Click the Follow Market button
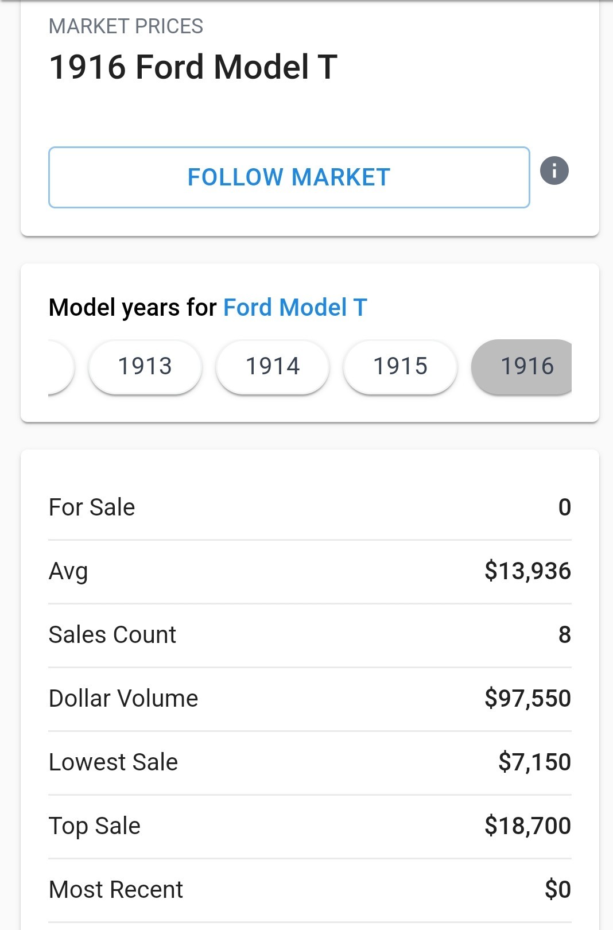This screenshot has width=613, height=930. [x=289, y=177]
